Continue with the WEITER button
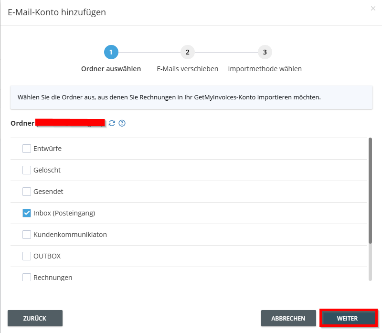This screenshot has width=382, height=333. (x=349, y=318)
